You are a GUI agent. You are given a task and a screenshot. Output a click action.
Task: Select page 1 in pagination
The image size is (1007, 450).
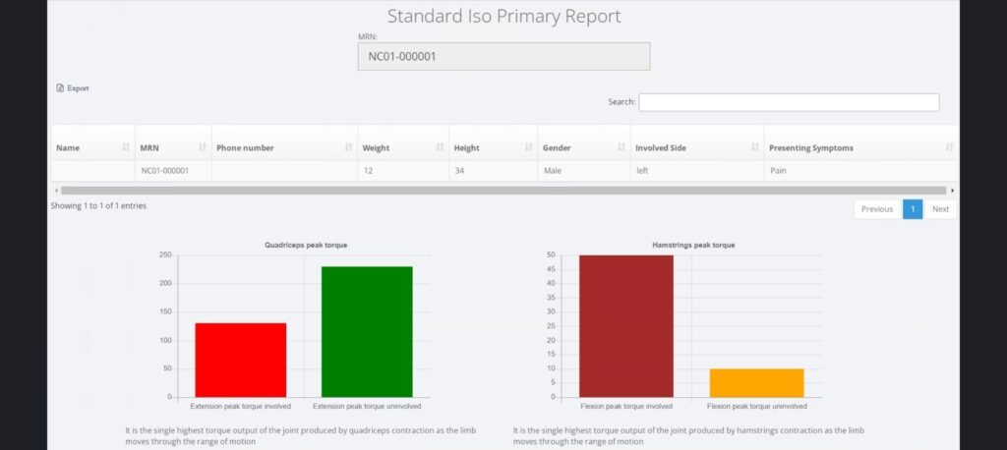click(913, 209)
